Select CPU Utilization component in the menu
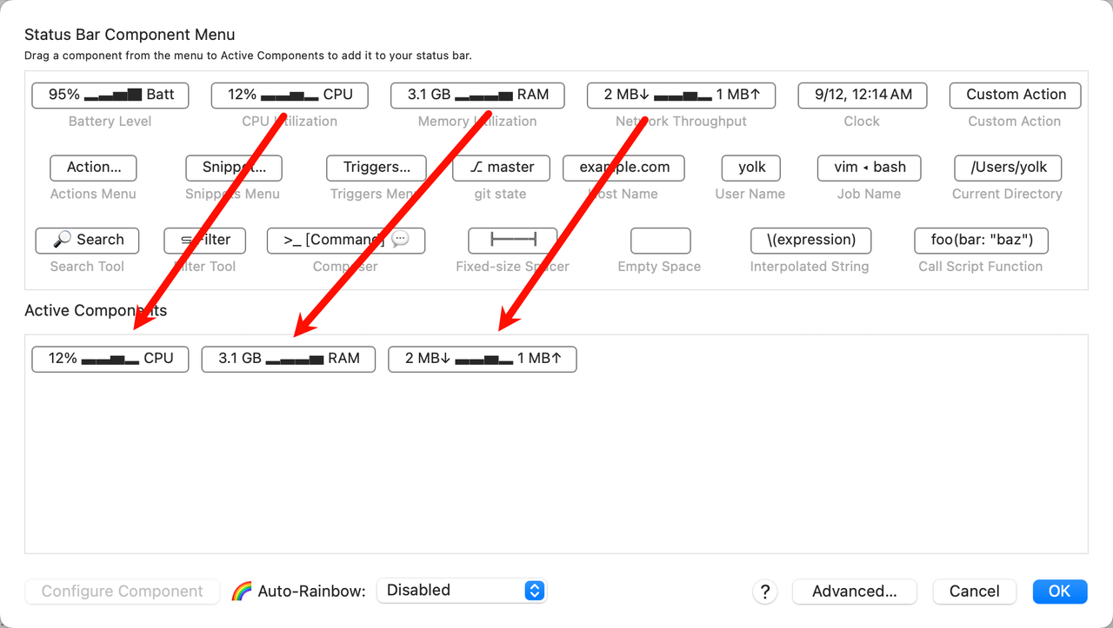The image size is (1113, 628). pyautogui.click(x=290, y=96)
